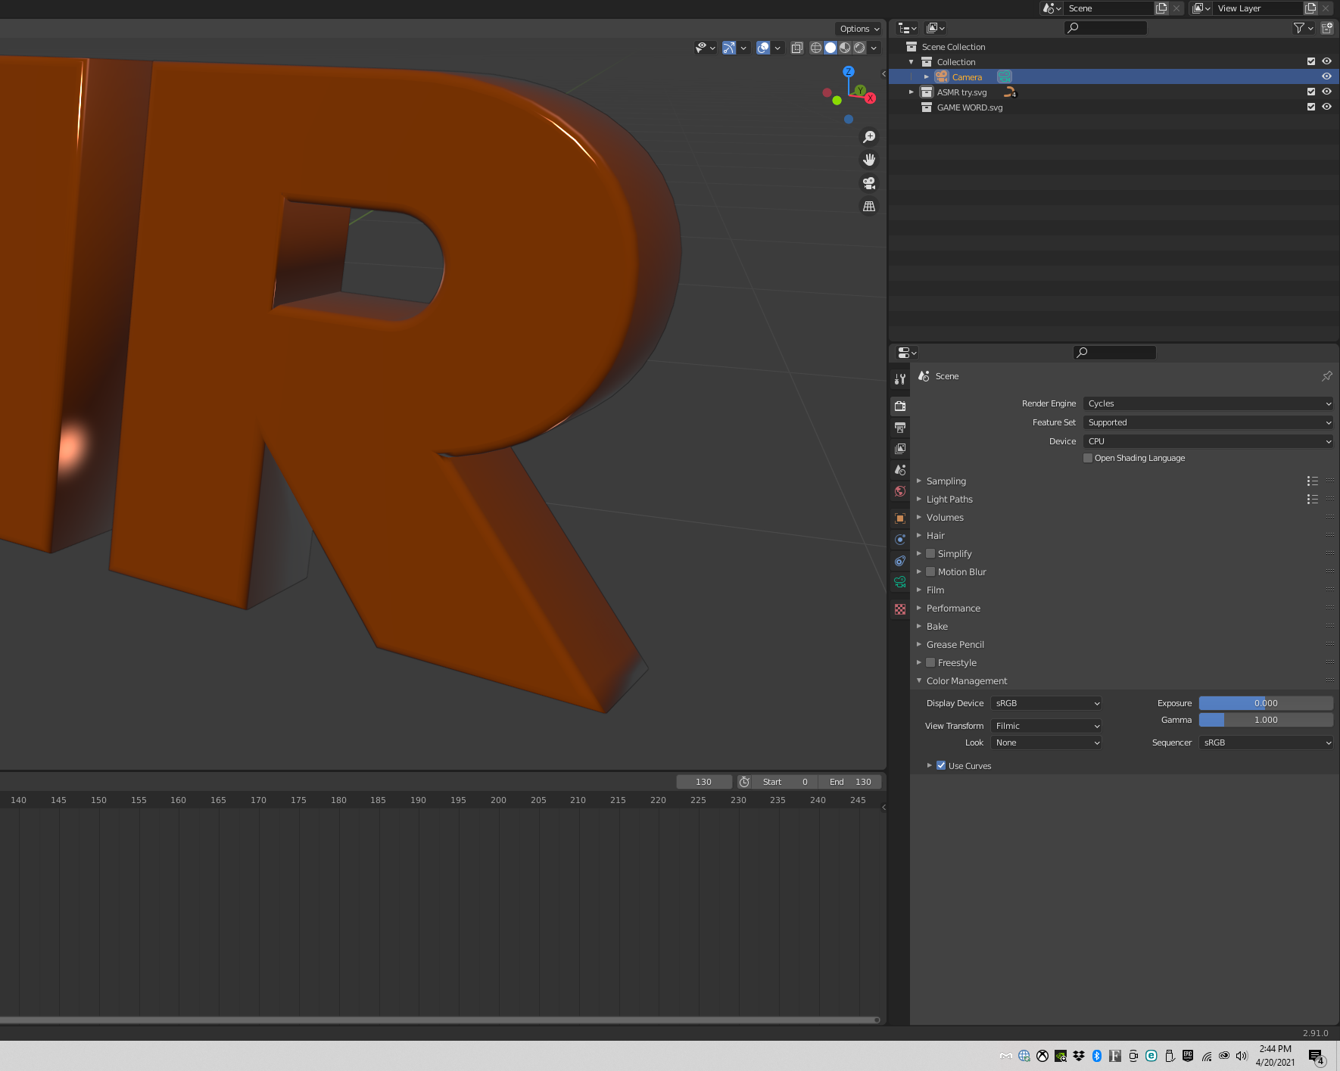Switch perspective/orthographic with the grid icon
This screenshot has height=1071, width=1340.
(x=869, y=206)
